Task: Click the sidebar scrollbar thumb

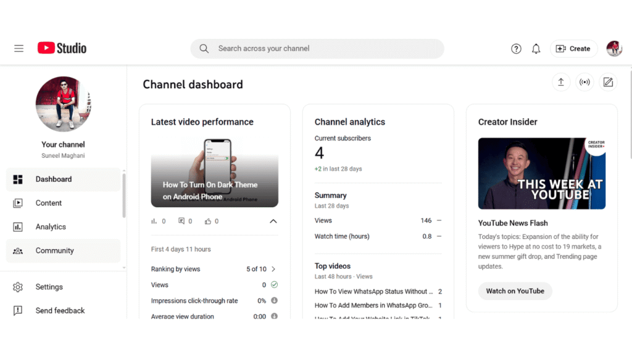Action: (123, 195)
